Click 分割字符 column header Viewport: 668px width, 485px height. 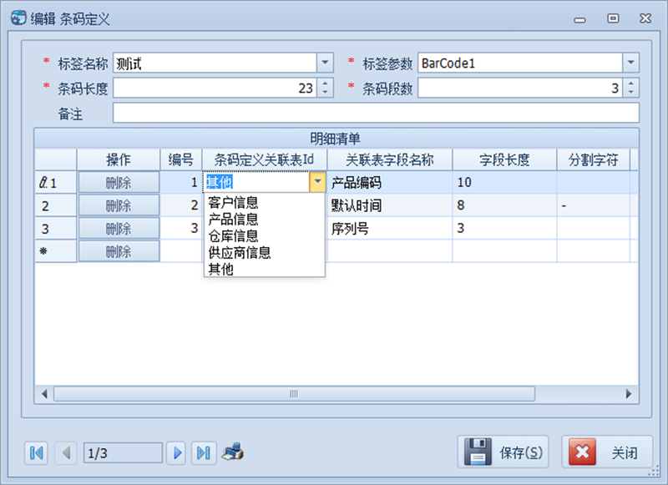click(x=593, y=159)
